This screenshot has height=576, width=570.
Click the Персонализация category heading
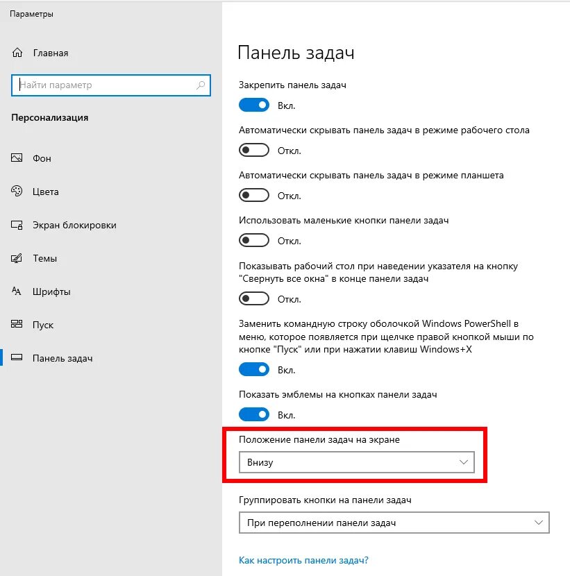coord(49,117)
